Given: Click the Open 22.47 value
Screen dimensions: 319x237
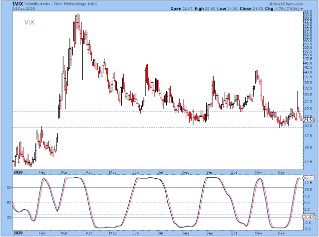Looking at the screenshot, I should click(182, 9).
